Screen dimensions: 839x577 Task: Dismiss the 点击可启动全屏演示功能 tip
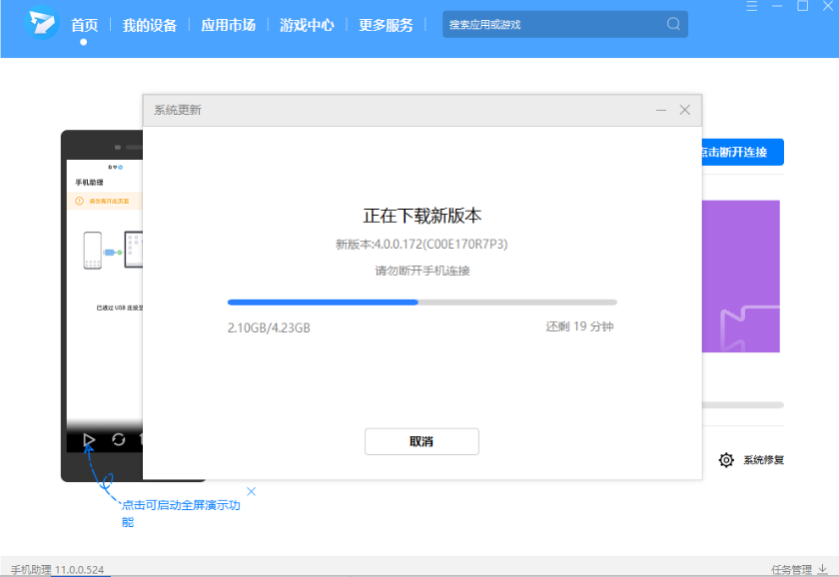click(251, 491)
